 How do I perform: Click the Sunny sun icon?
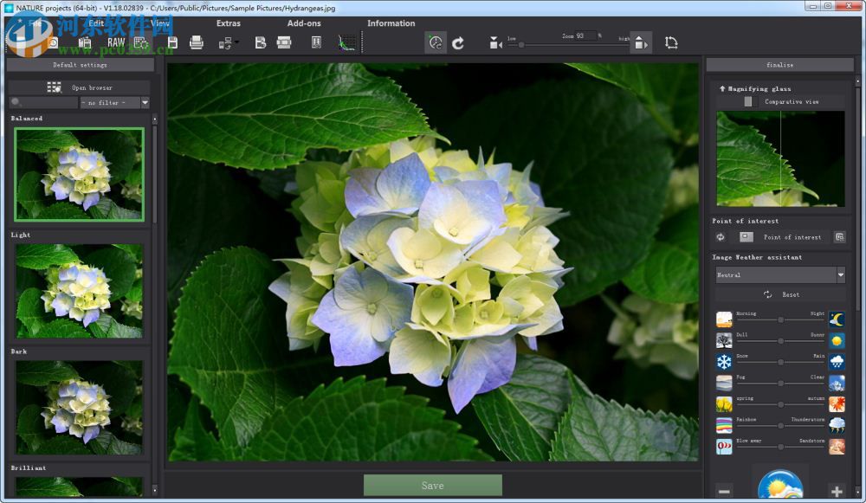(x=837, y=340)
